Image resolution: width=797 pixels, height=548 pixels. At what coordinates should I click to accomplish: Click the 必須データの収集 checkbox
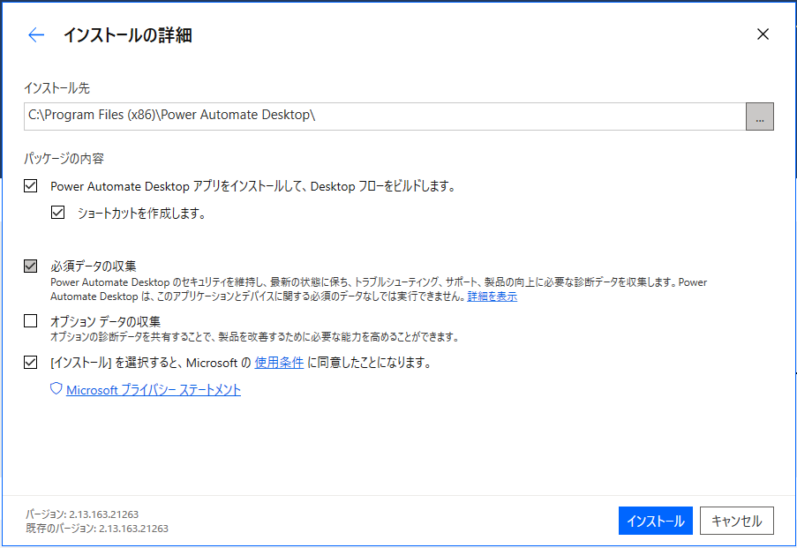(31, 266)
